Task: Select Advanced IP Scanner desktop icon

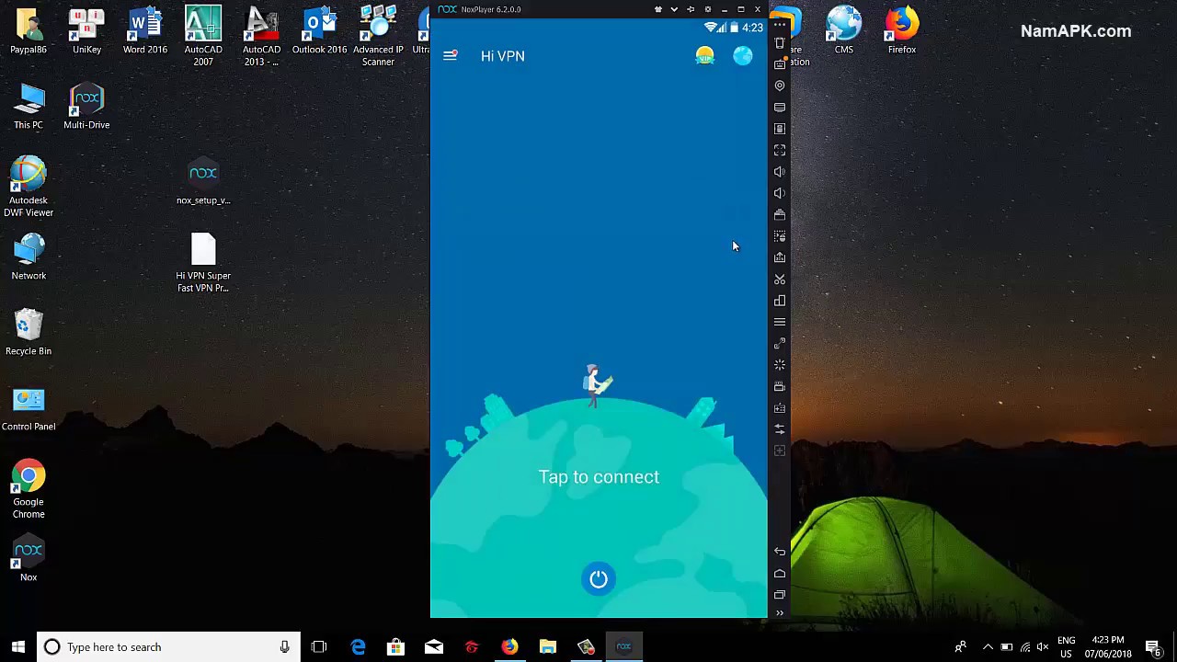Action: coord(378,37)
